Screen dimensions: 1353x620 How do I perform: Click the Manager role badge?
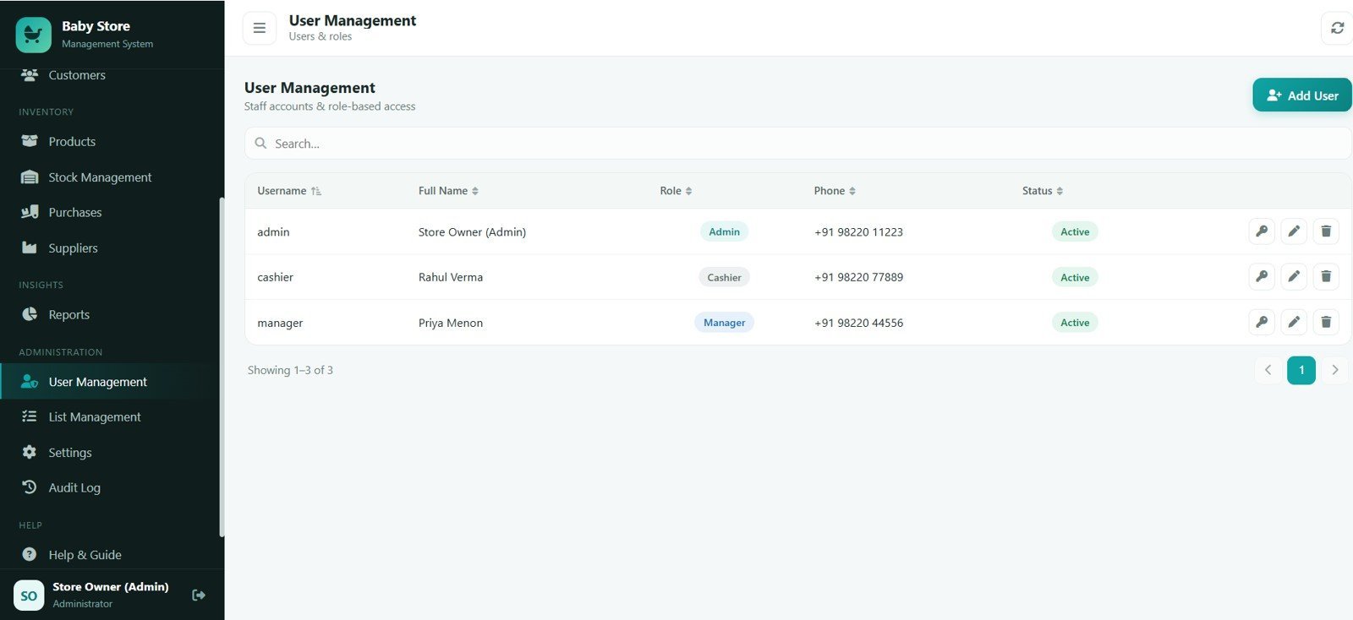724,323
